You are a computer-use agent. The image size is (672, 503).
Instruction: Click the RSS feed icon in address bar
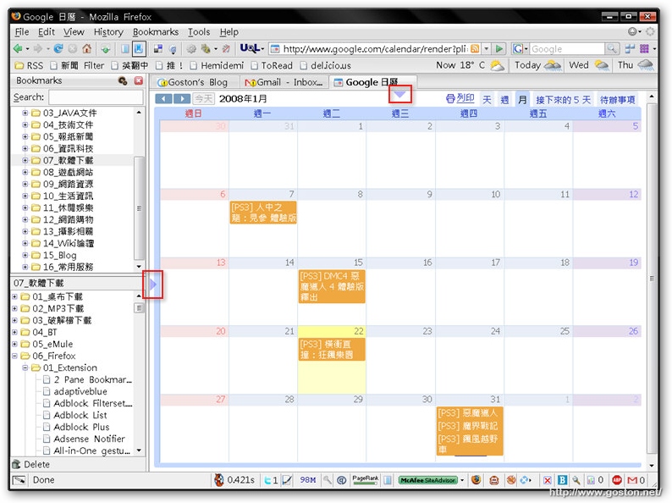(476, 49)
